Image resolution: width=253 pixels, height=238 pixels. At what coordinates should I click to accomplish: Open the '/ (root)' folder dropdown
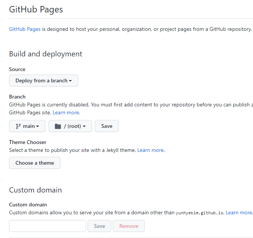click(70, 126)
